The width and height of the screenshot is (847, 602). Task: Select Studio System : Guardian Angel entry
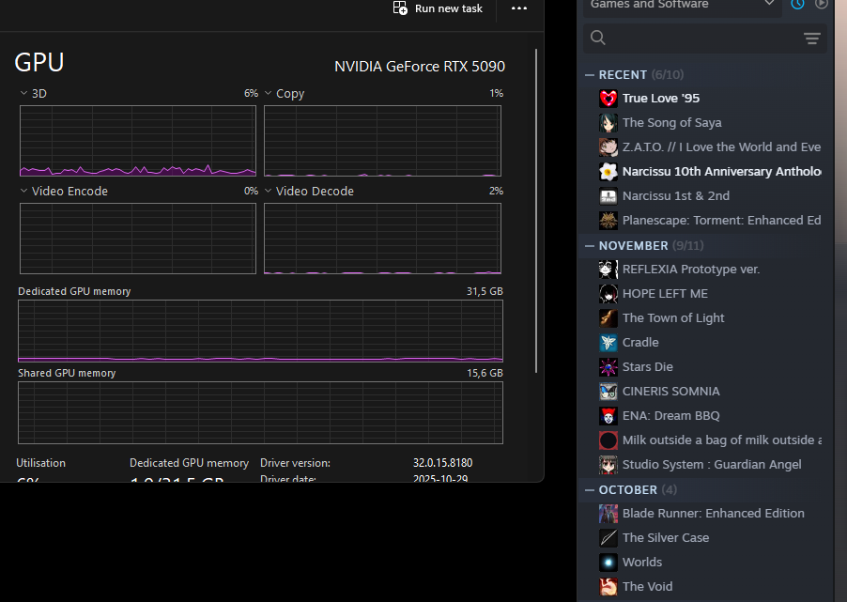[x=712, y=464]
